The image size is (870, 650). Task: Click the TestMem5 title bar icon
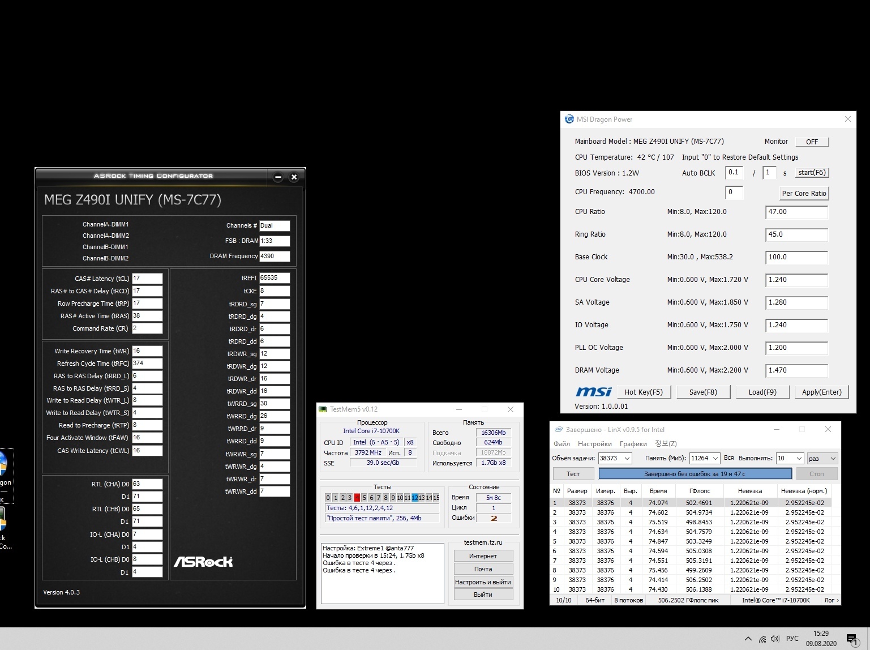coord(323,409)
